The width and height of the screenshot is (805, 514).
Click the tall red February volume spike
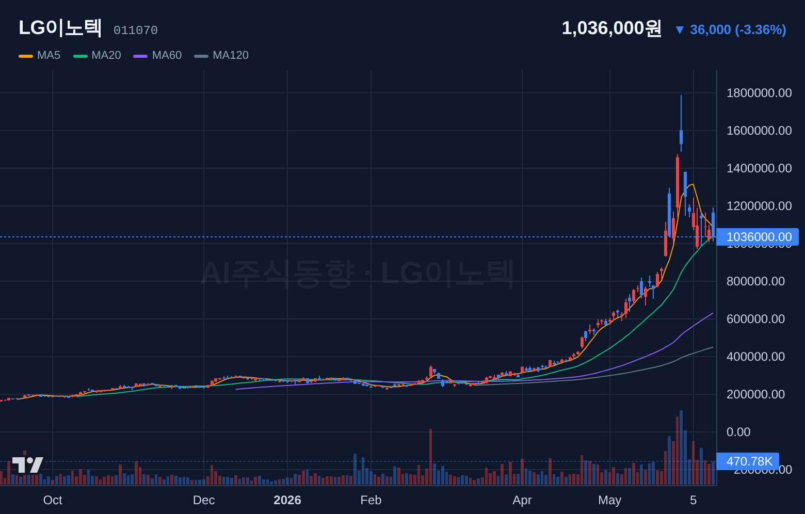(x=431, y=457)
